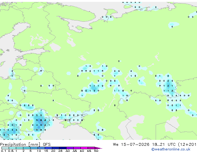Screen dimensions: 197x152
Task: Select the 15 to 20 mm legend swatch
Action: (x=48, y=148)
